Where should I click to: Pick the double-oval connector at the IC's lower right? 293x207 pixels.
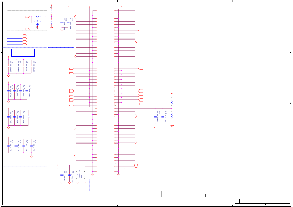pos(136,166)
